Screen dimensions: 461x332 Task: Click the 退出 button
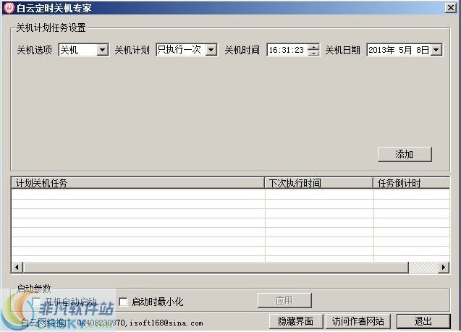[x=423, y=321]
